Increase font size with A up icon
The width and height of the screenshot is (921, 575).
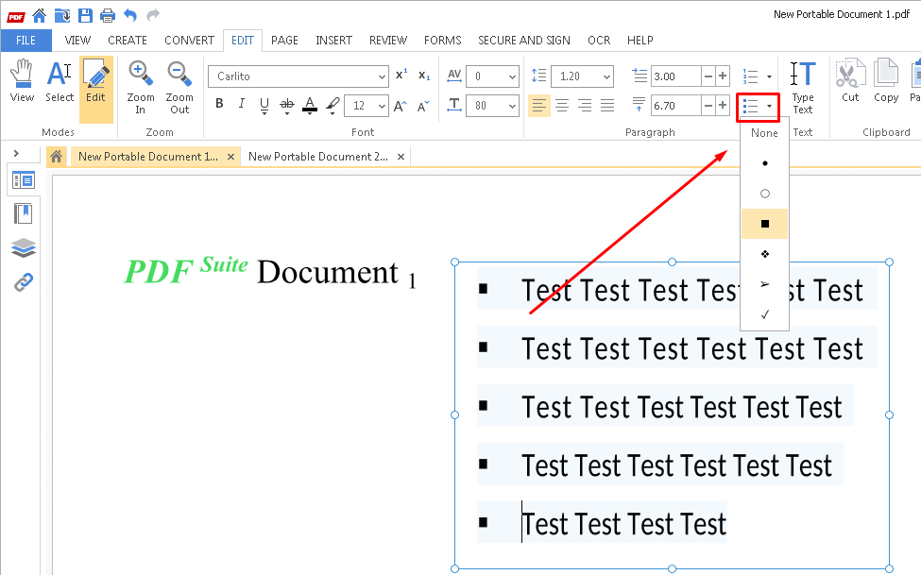(401, 106)
